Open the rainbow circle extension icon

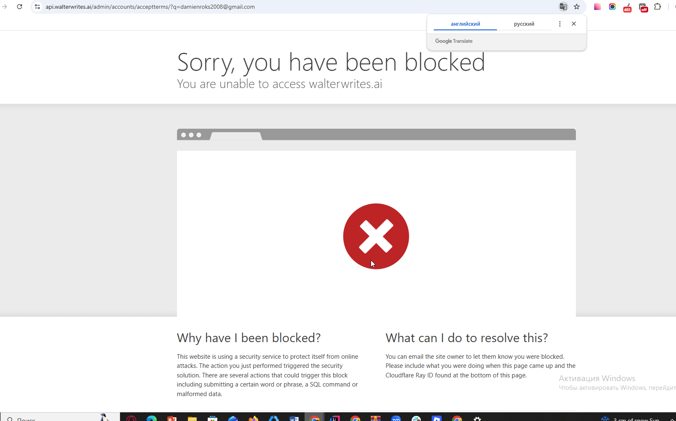coord(612,7)
